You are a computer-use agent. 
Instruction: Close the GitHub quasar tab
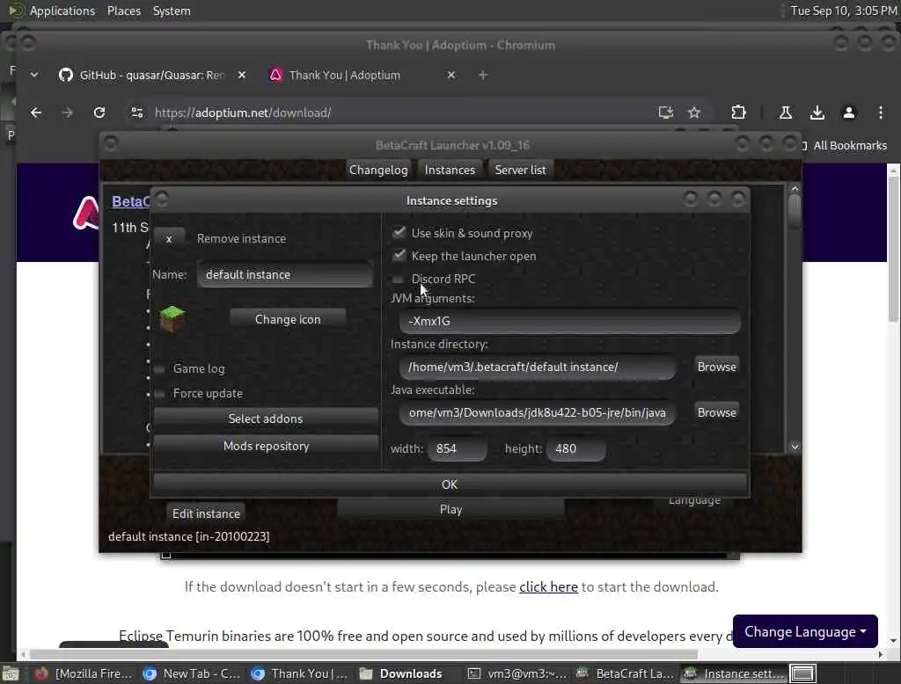(x=242, y=75)
